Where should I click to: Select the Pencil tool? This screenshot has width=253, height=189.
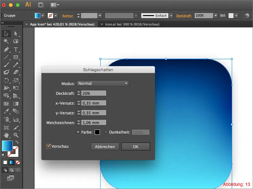(x=16, y=65)
